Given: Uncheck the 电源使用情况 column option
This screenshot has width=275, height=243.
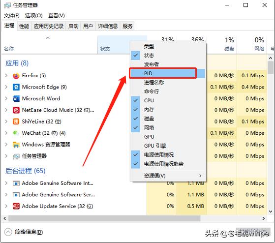Looking at the screenshot, I should pos(135,155).
